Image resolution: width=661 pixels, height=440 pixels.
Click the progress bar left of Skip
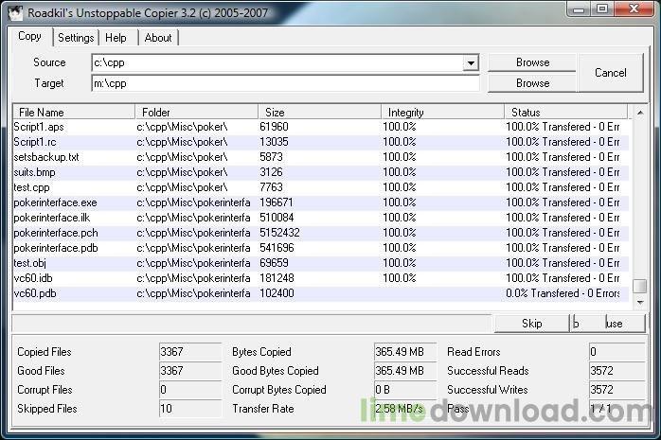point(252,324)
